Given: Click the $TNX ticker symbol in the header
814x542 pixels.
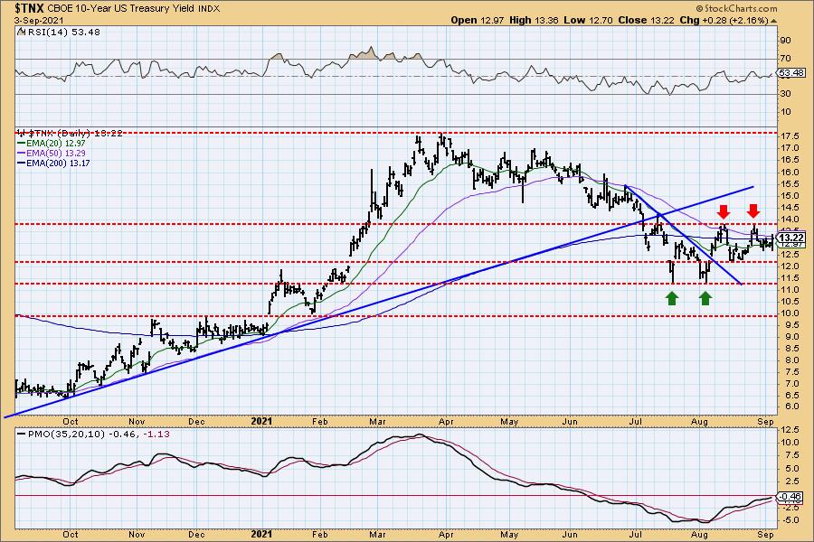Looking at the screenshot, I should point(30,8).
